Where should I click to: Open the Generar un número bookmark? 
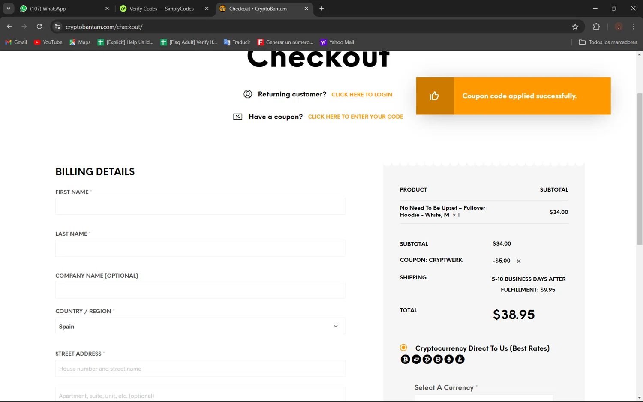[x=285, y=42]
